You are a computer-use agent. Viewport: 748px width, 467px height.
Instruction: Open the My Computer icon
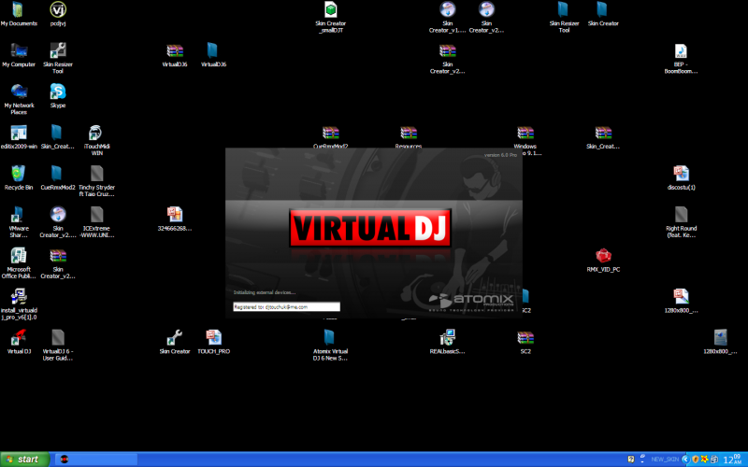click(x=18, y=50)
